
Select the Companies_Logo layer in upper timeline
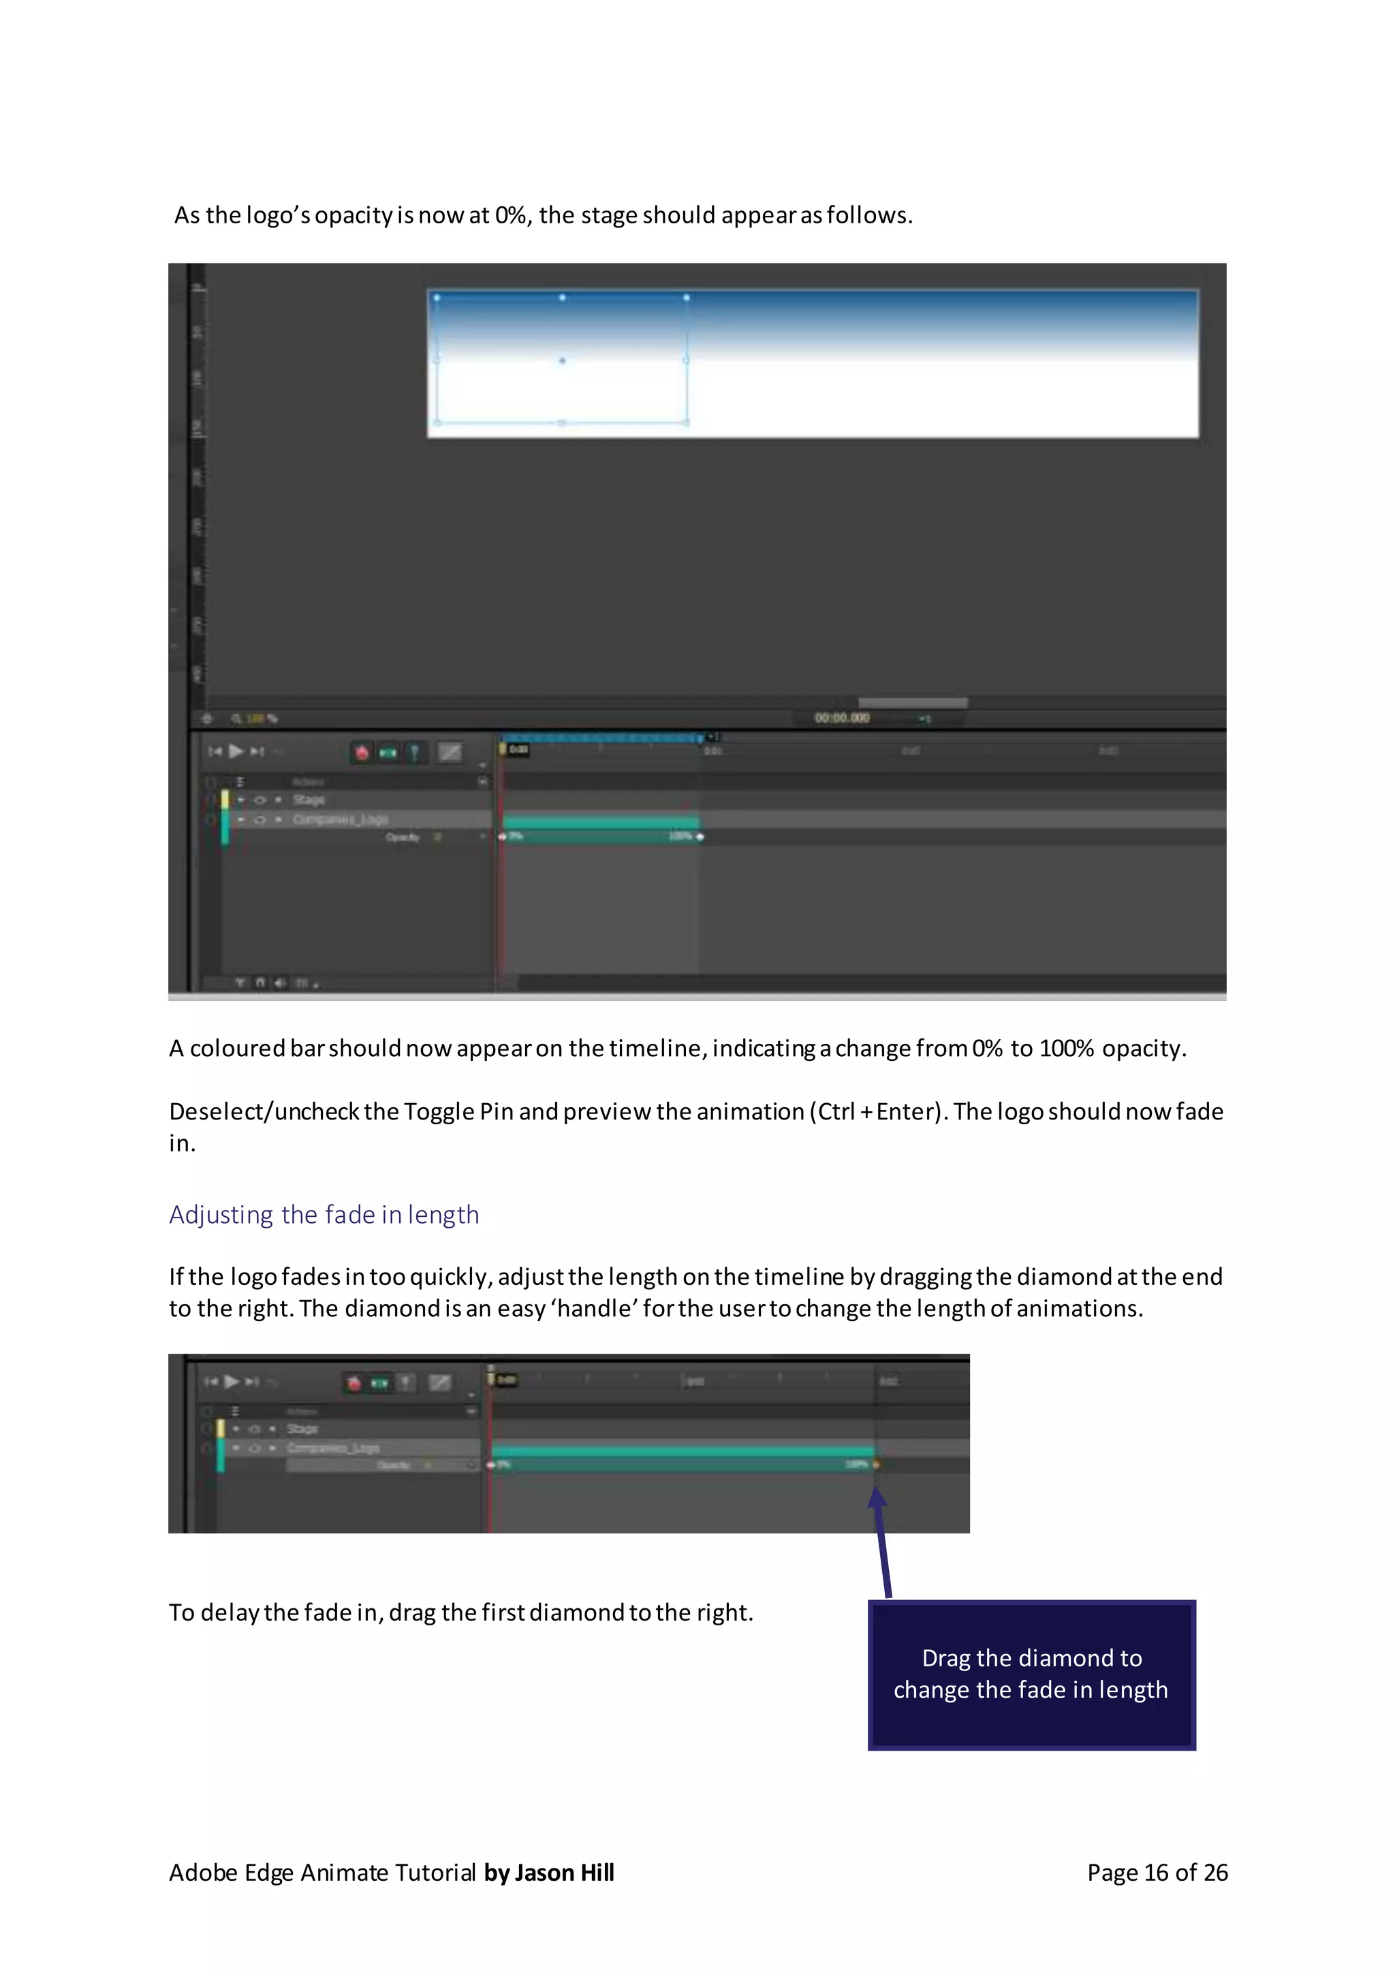340,819
